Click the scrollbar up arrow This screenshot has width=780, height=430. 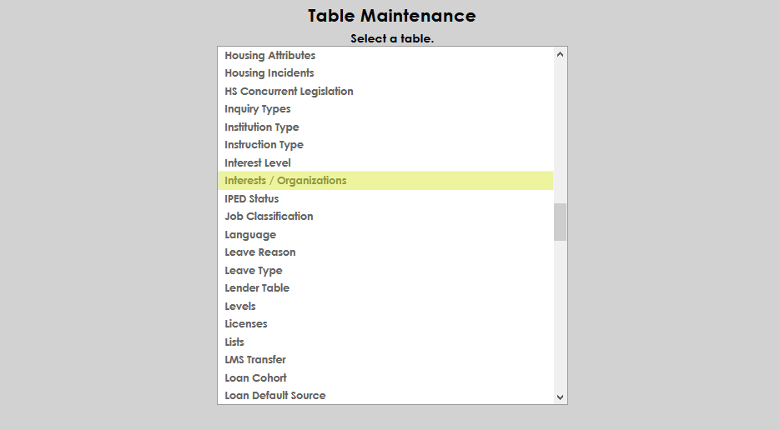coord(560,54)
